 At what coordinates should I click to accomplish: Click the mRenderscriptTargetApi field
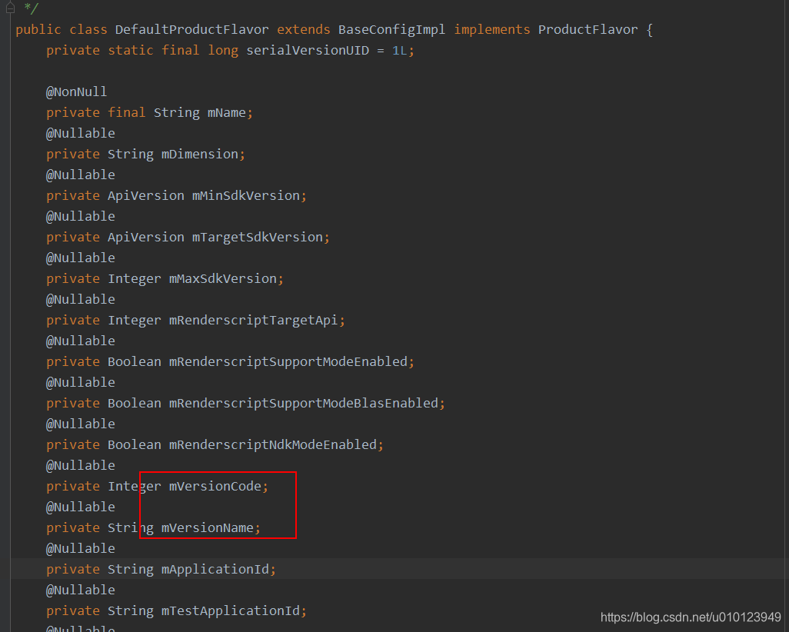[255, 320]
